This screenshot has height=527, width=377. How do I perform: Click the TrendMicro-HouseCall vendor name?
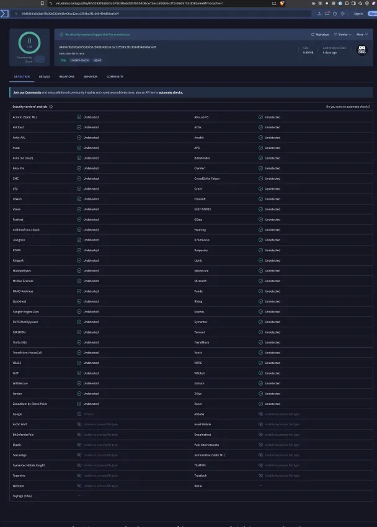pos(27,353)
